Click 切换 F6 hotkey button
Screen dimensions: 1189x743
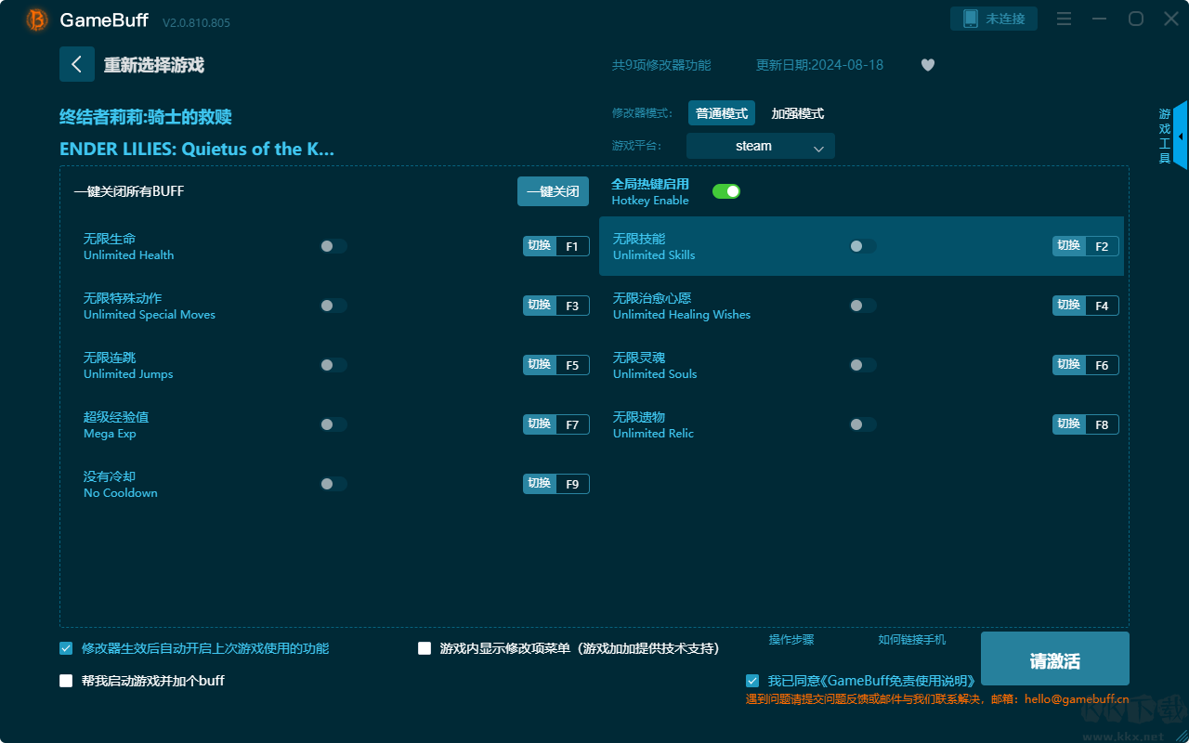[x=1086, y=365]
